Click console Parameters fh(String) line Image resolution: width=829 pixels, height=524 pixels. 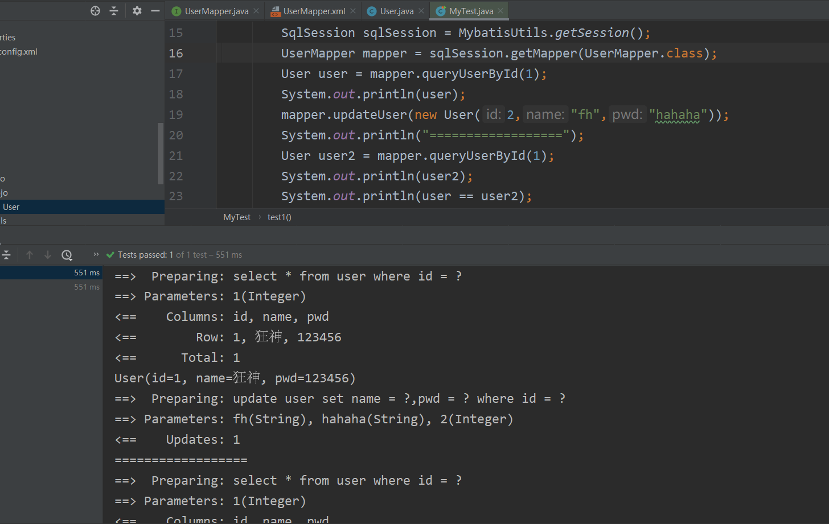point(314,419)
